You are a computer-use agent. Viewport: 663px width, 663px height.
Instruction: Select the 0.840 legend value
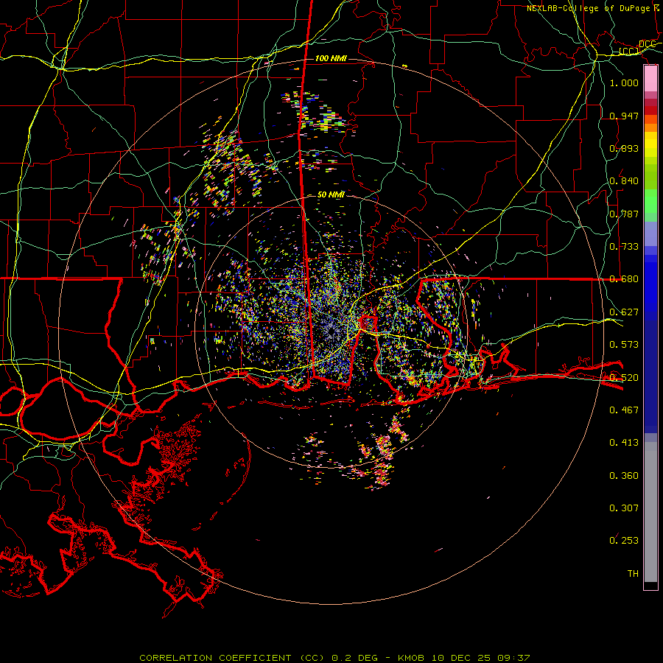624,181
